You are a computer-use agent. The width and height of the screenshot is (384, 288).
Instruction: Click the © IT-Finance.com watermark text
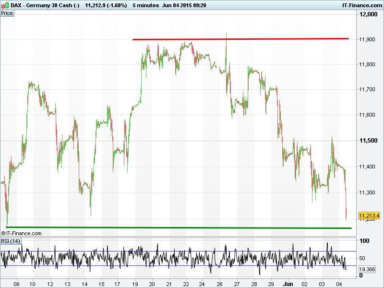[22, 233]
